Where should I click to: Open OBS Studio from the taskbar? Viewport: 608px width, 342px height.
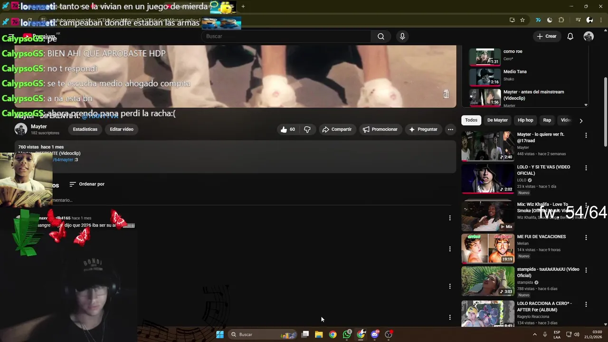(x=389, y=334)
